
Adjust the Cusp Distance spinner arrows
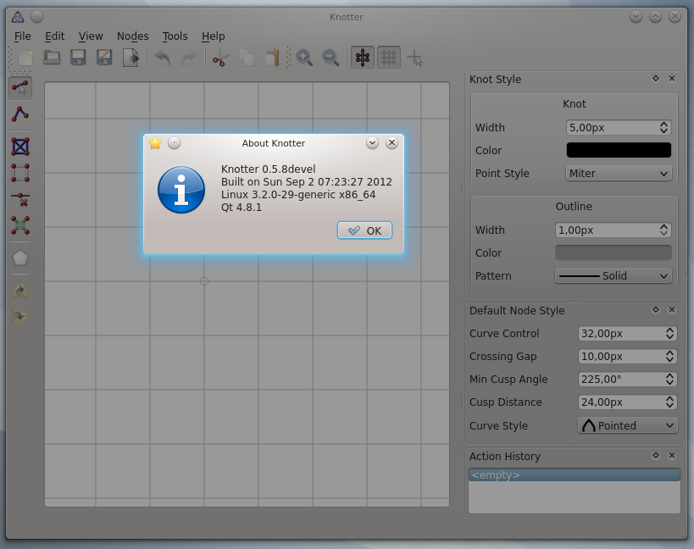669,402
